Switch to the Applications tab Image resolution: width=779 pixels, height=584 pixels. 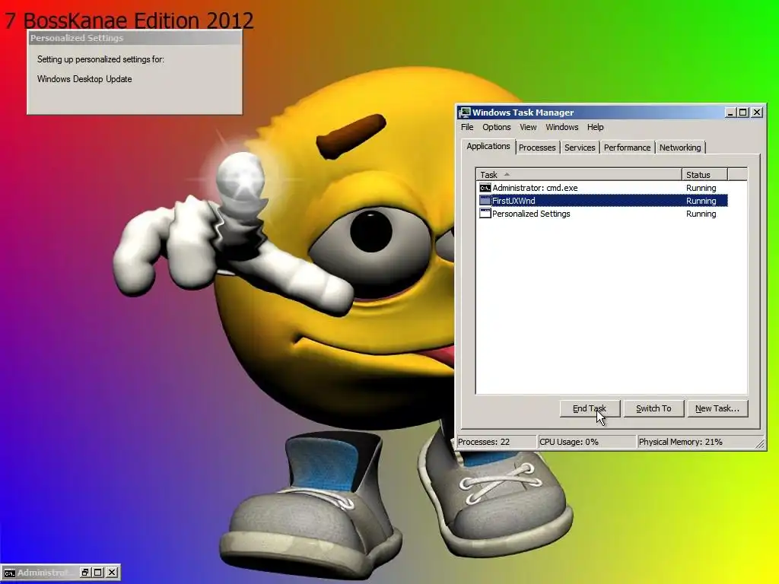(x=488, y=146)
